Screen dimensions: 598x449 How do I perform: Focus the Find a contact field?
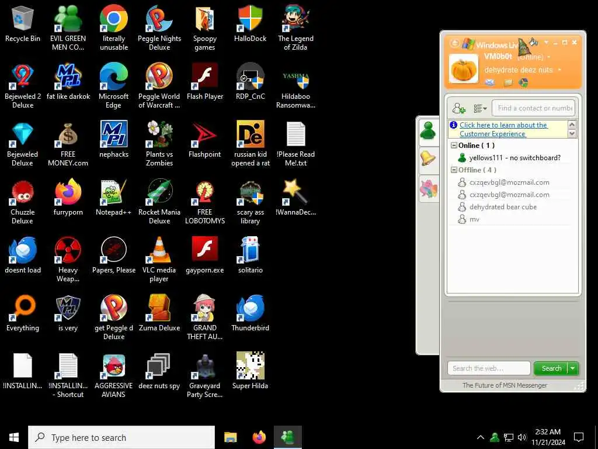tap(534, 108)
